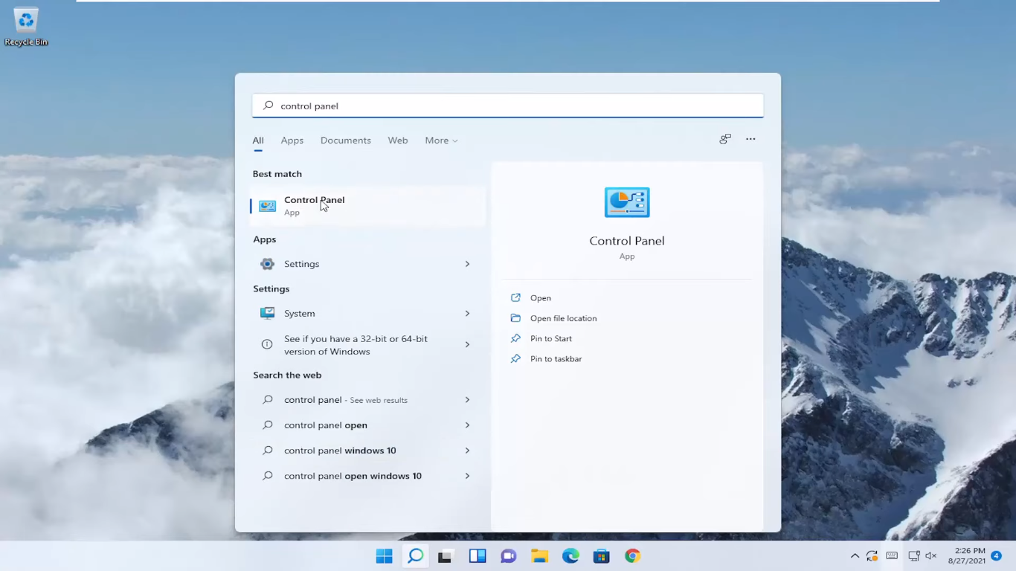Launch Microsoft Edge from the taskbar
1016x571 pixels.
(570, 556)
